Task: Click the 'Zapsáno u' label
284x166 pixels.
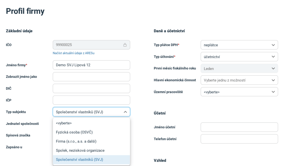Action: (x=14, y=147)
